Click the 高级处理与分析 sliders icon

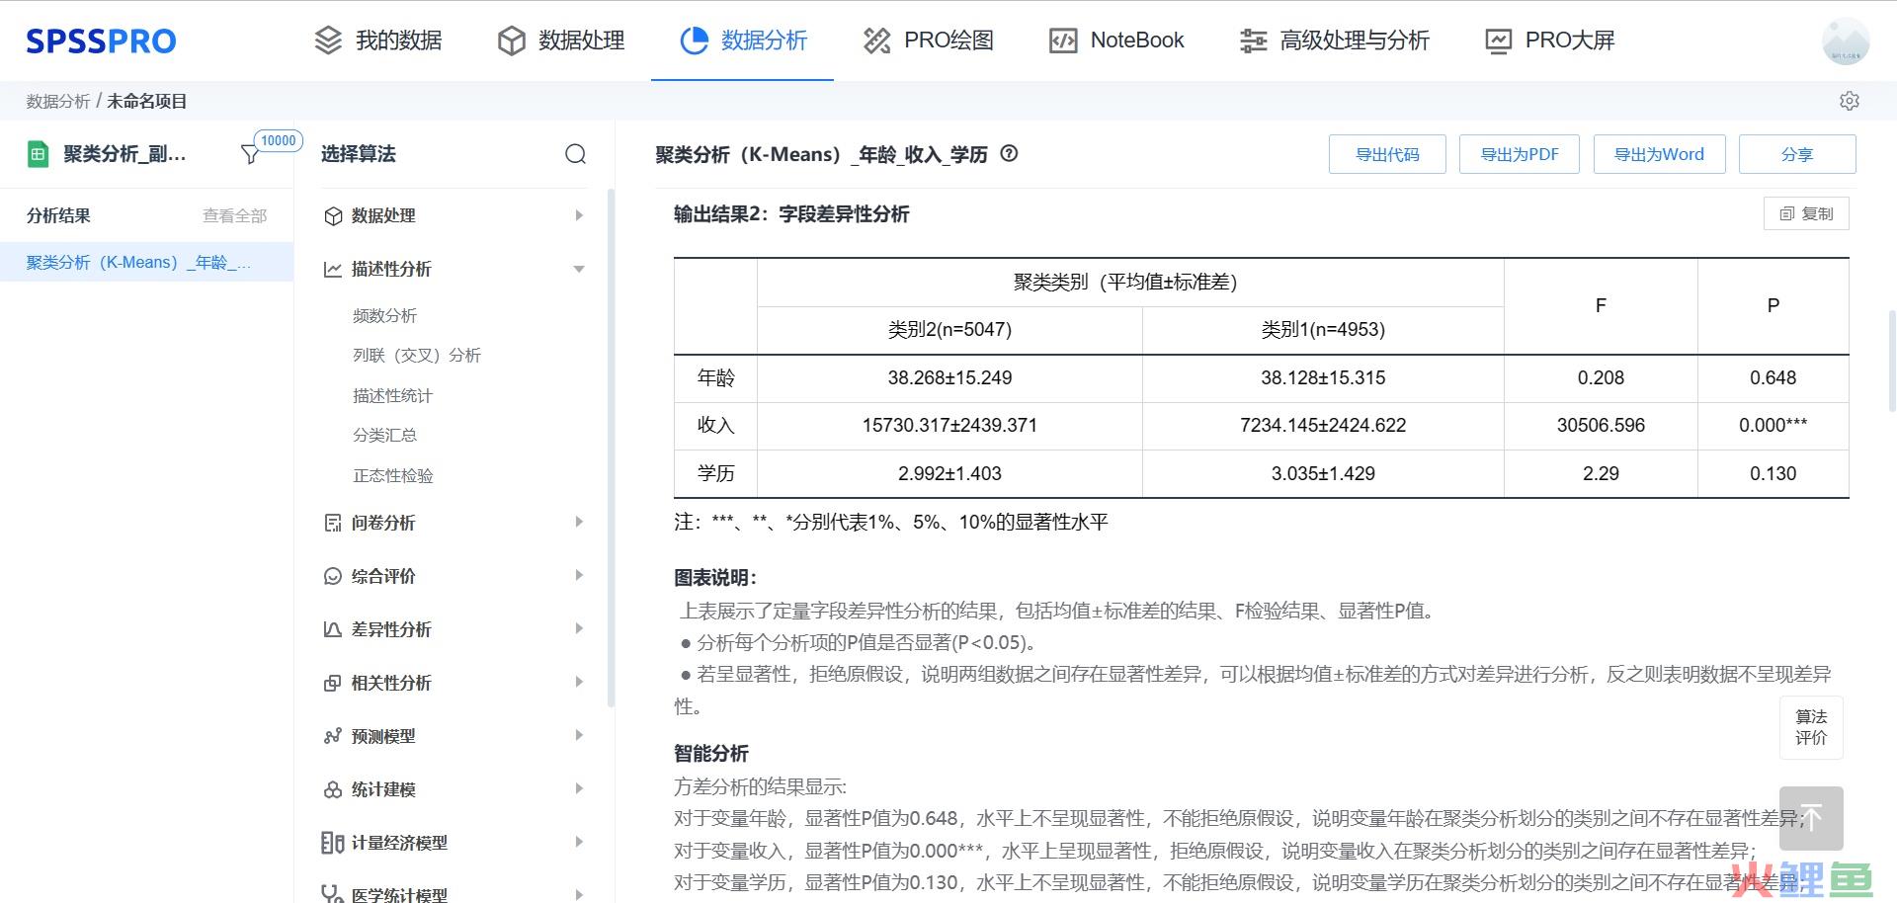click(x=1253, y=41)
